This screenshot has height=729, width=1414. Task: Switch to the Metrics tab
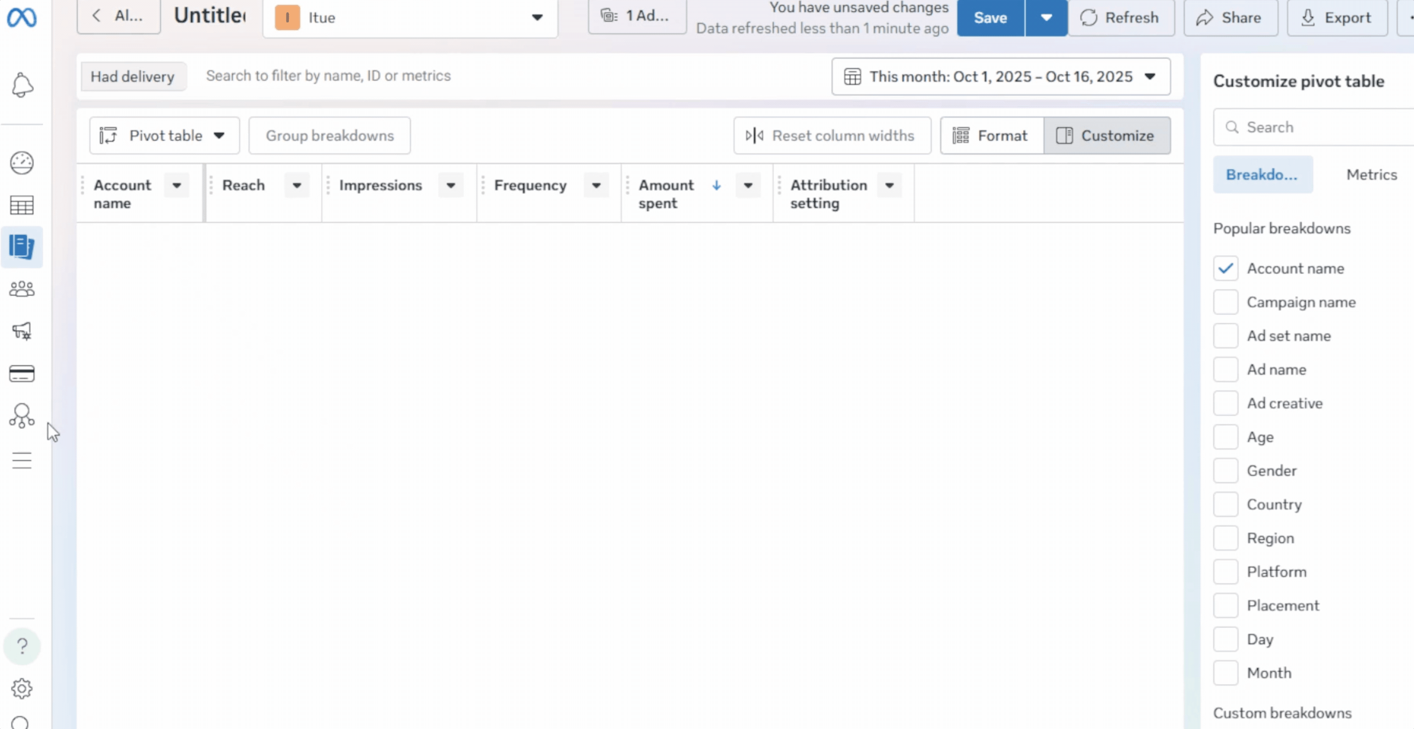[1371, 174]
